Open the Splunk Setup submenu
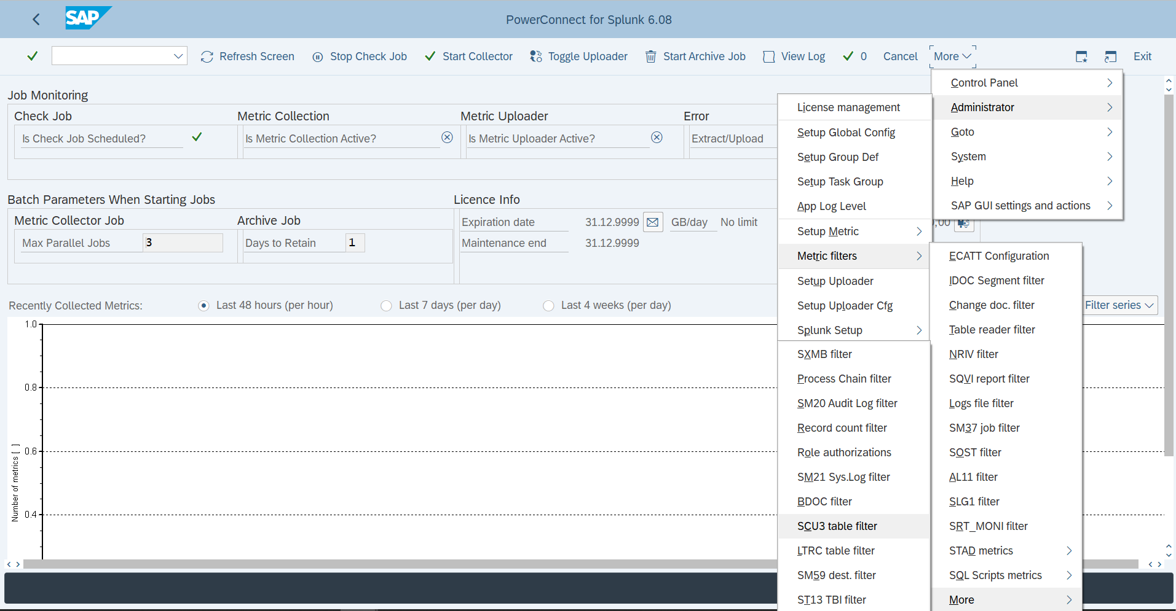The image size is (1176, 611). 830,330
